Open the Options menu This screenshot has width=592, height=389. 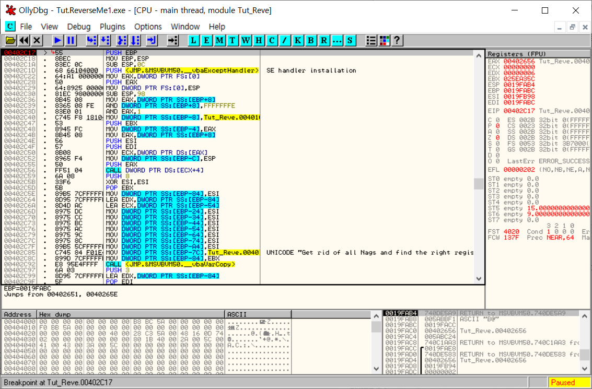[148, 27]
